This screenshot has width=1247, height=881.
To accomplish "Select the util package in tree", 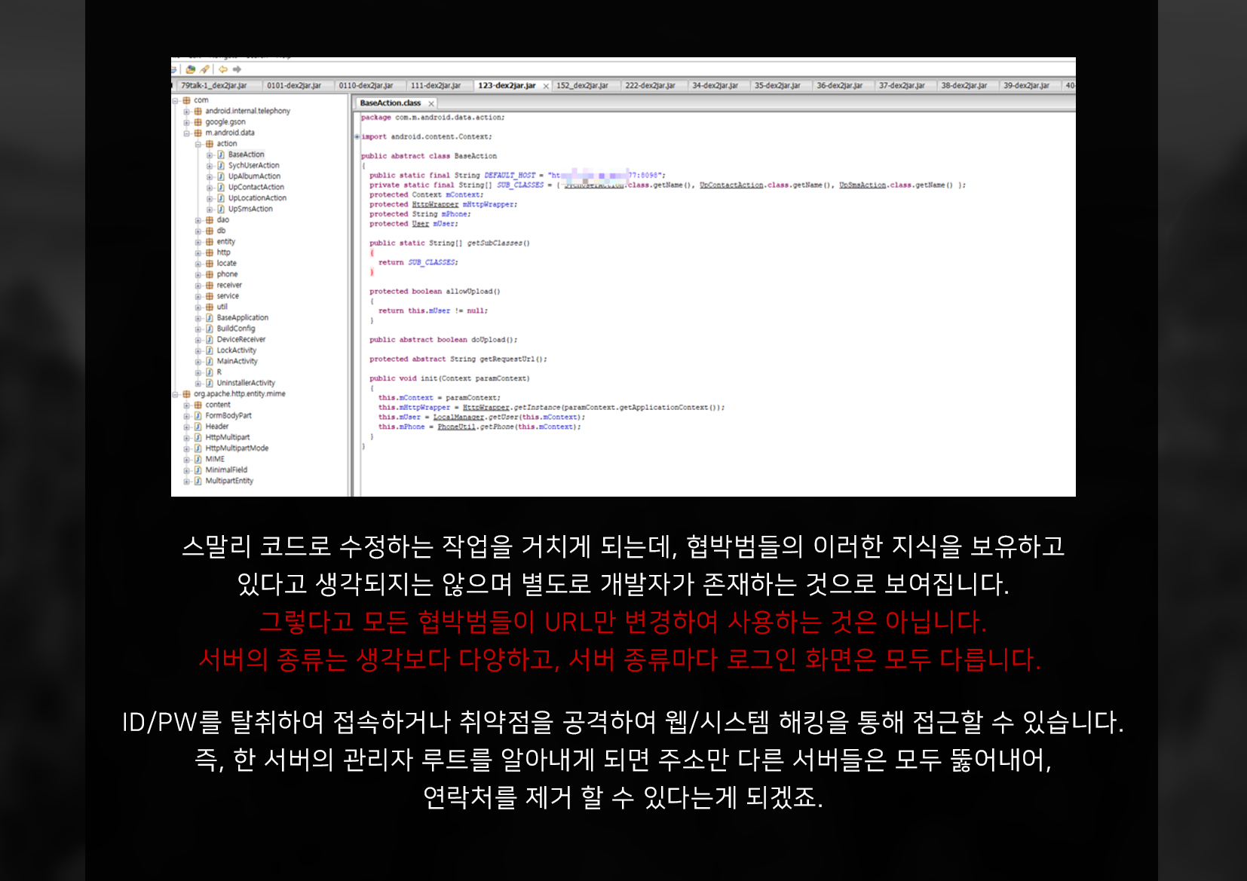I will click(x=222, y=307).
